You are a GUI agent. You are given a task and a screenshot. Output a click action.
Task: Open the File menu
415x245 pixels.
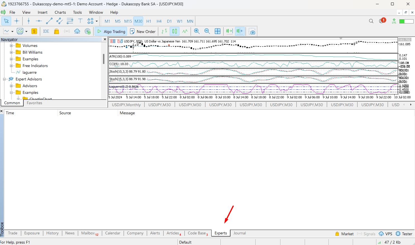pyautogui.click(x=12, y=12)
